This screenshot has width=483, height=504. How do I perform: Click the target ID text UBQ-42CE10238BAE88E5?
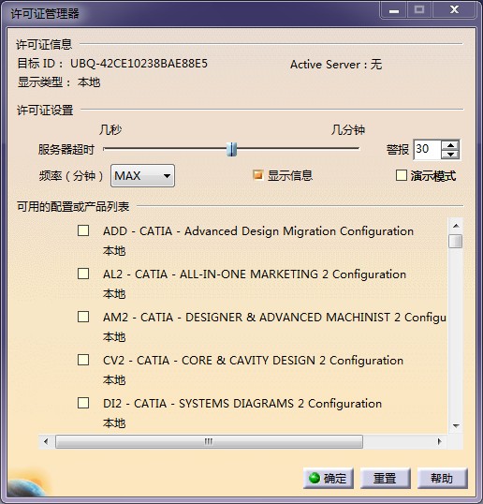tap(139, 64)
